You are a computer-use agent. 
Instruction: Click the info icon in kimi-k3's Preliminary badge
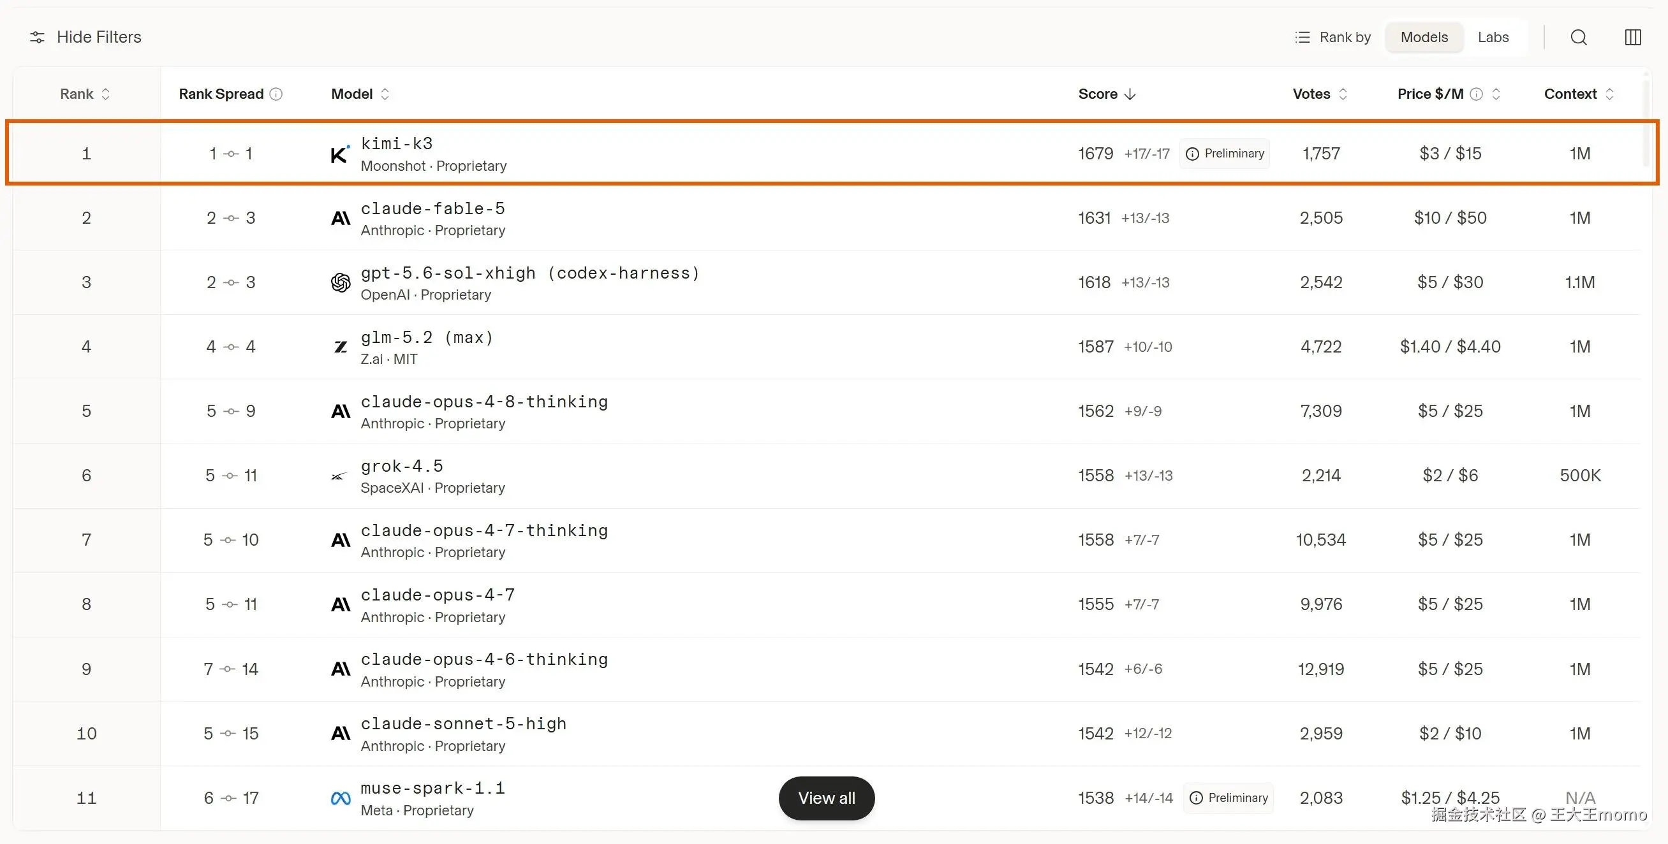(x=1192, y=154)
